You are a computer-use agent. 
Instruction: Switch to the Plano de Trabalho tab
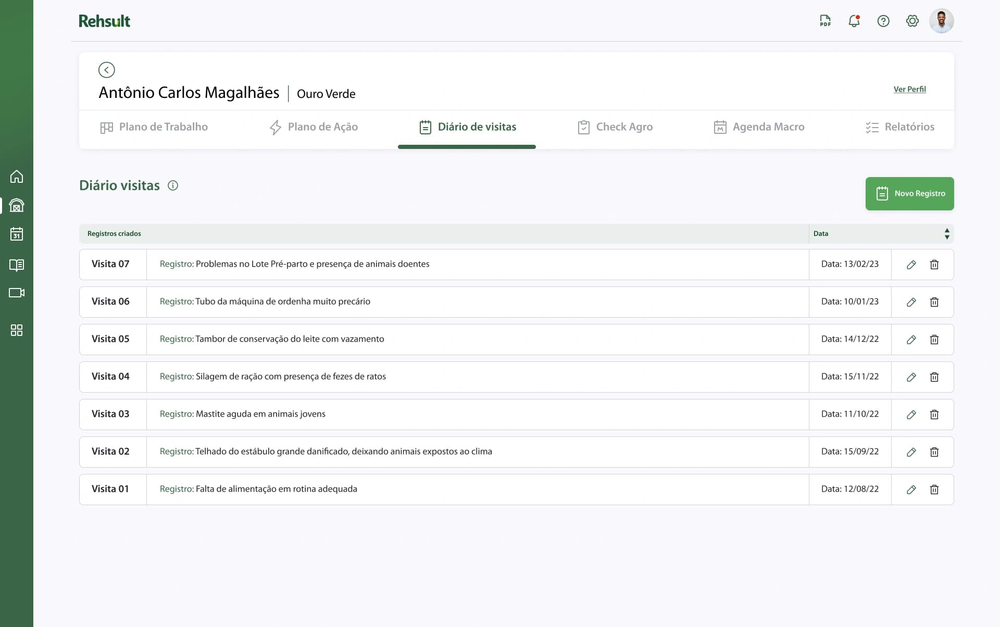point(154,127)
